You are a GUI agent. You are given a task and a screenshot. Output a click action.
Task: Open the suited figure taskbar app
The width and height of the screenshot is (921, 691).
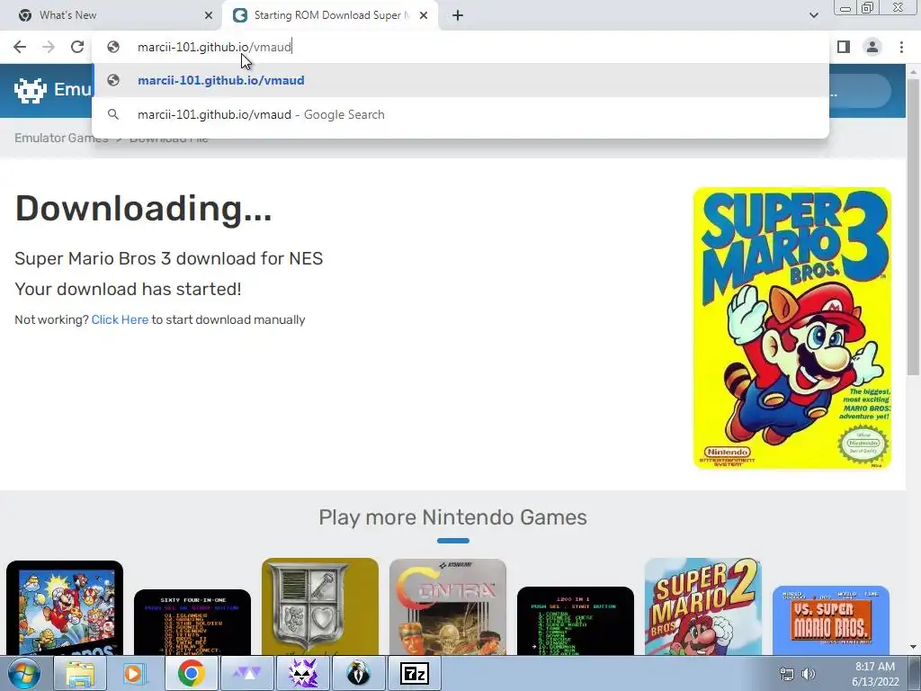pyautogui.click(x=358, y=673)
